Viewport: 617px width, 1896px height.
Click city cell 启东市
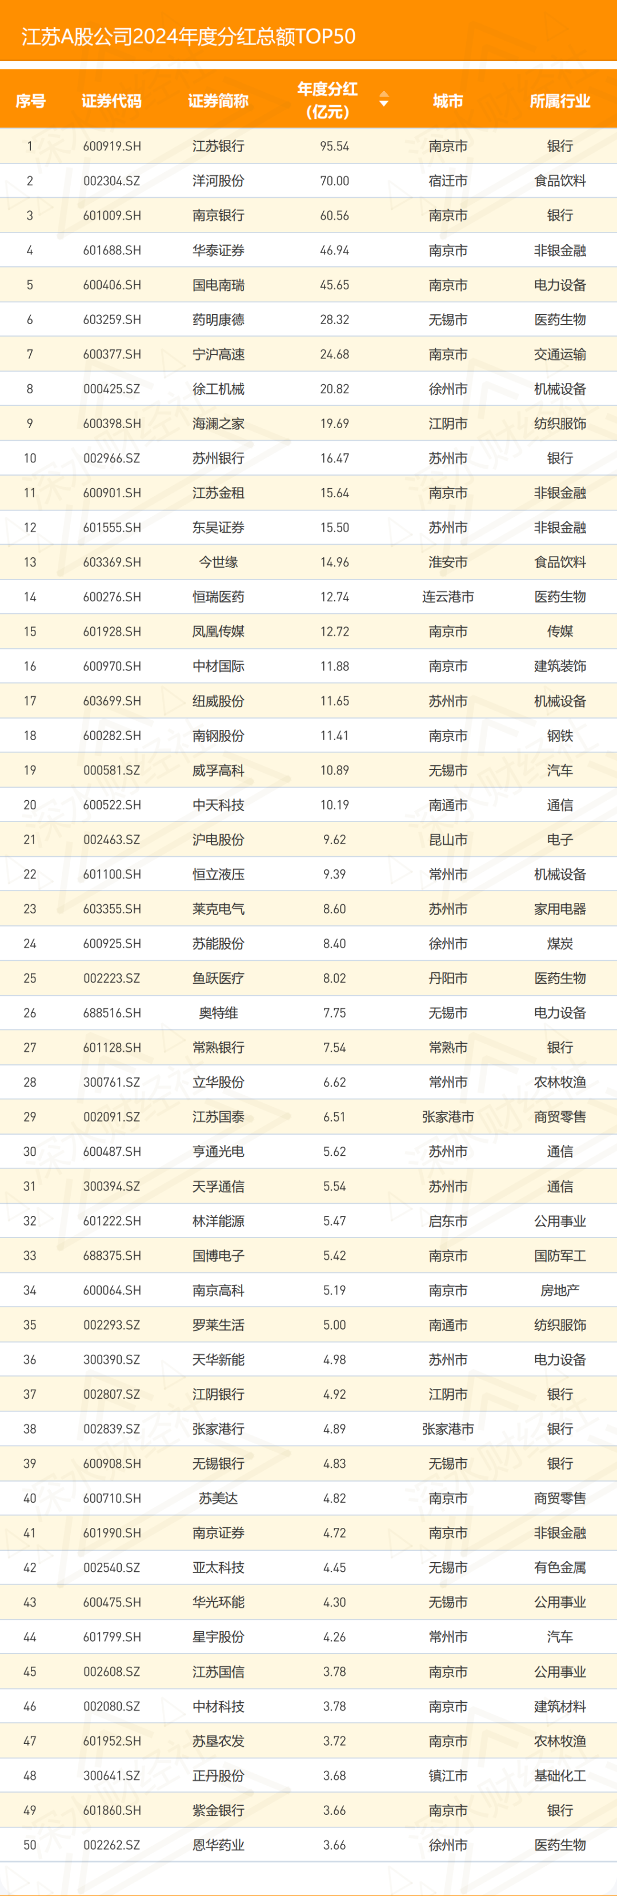coord(448,1221)
